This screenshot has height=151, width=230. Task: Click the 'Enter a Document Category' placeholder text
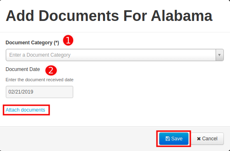(40, 55)
